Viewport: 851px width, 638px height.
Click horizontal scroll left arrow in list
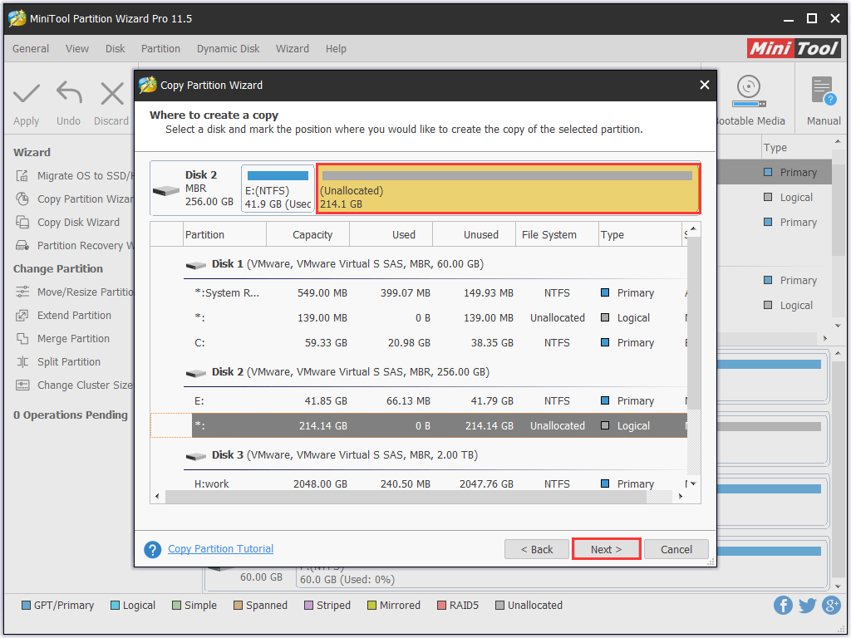tap(157, 497)
